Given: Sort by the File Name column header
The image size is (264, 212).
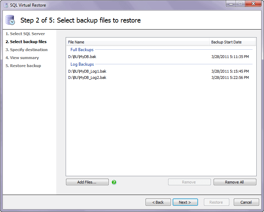Looking at the screenshot, I should click(138, 42).
